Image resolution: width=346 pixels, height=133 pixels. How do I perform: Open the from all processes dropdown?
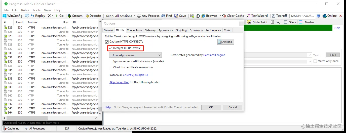(135, 55)
